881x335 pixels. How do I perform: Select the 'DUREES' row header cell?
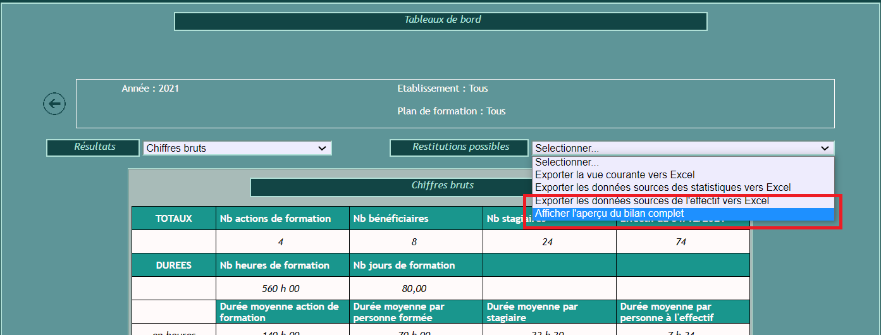(173, 265)
